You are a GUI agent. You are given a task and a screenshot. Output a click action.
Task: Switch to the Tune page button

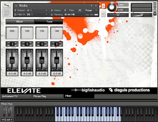[x=49, y=22]
